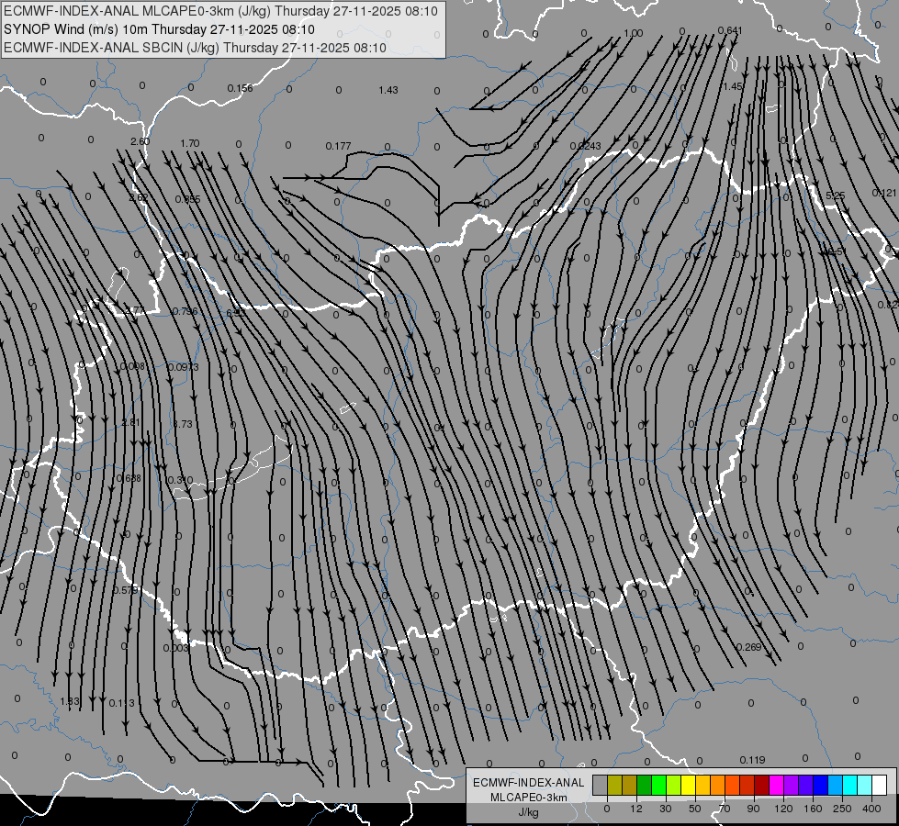Click the legend tick label 50

tap(695, 809)
